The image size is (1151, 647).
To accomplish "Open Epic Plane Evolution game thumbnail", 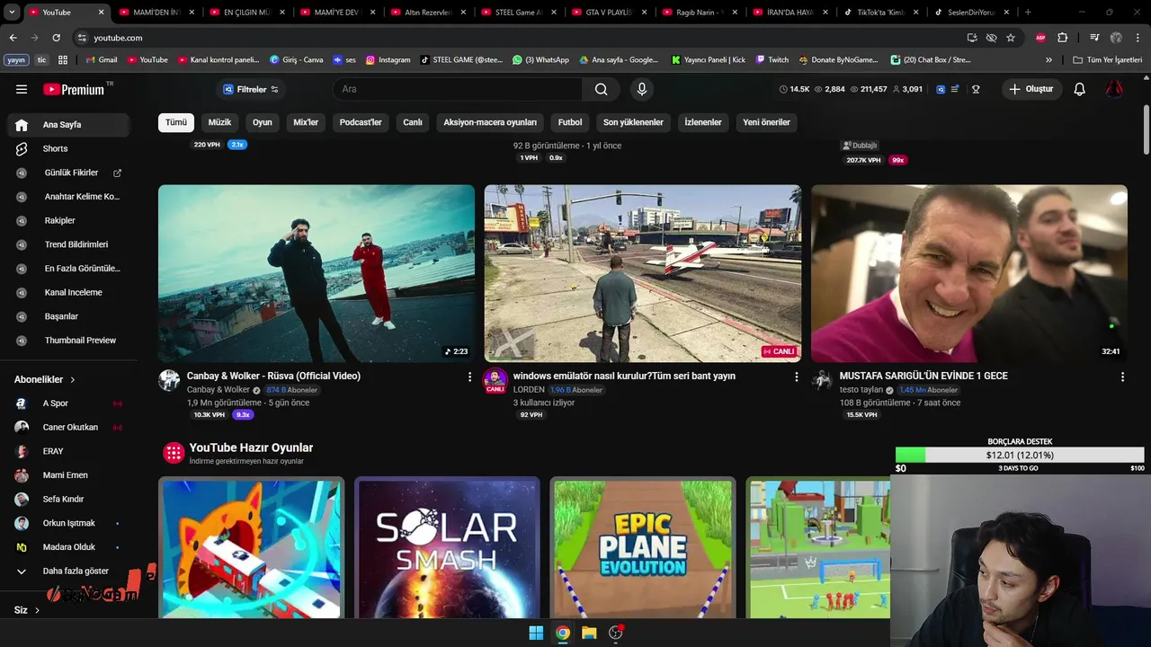I will click(x=642, y=547).
